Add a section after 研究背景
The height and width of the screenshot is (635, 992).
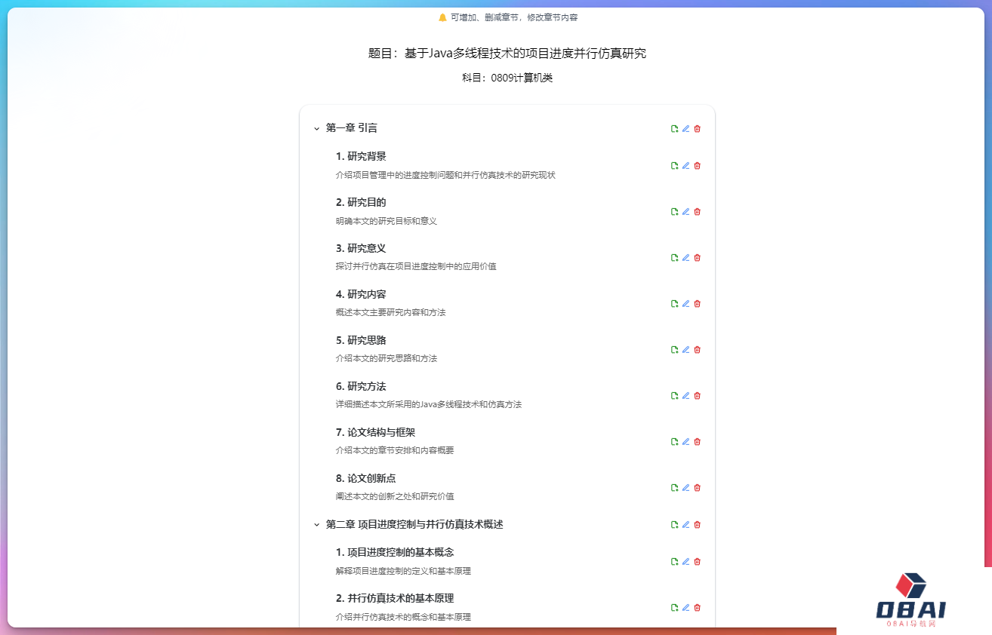[675, 166]
